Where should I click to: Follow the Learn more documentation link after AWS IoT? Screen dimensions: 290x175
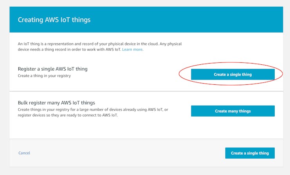(x=132, y=49)
